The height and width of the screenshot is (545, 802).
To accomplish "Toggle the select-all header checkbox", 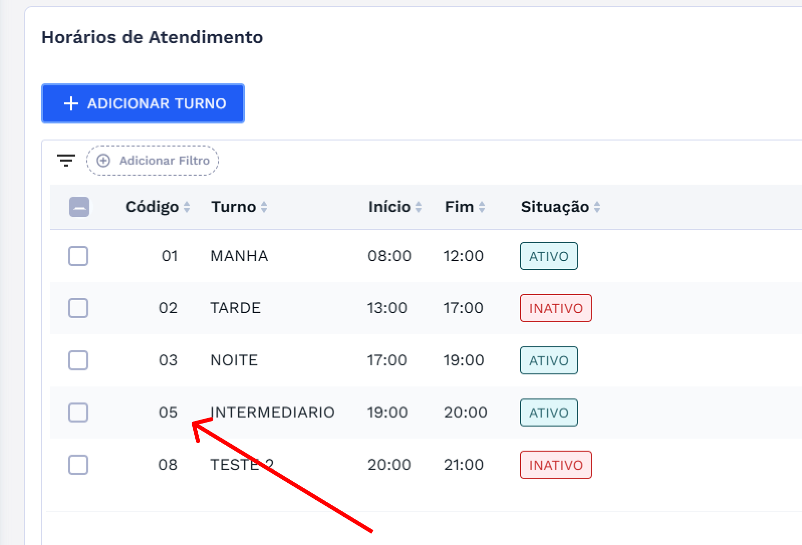I will click(79, 207).
